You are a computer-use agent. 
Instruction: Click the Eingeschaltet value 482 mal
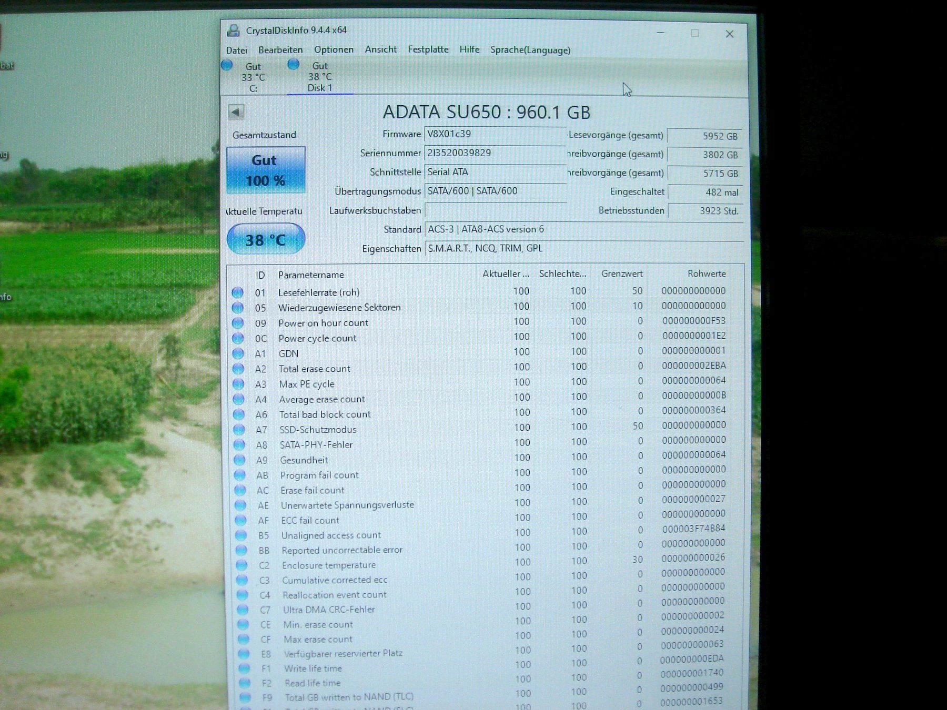pyautogui.click(x=705, y=192)
